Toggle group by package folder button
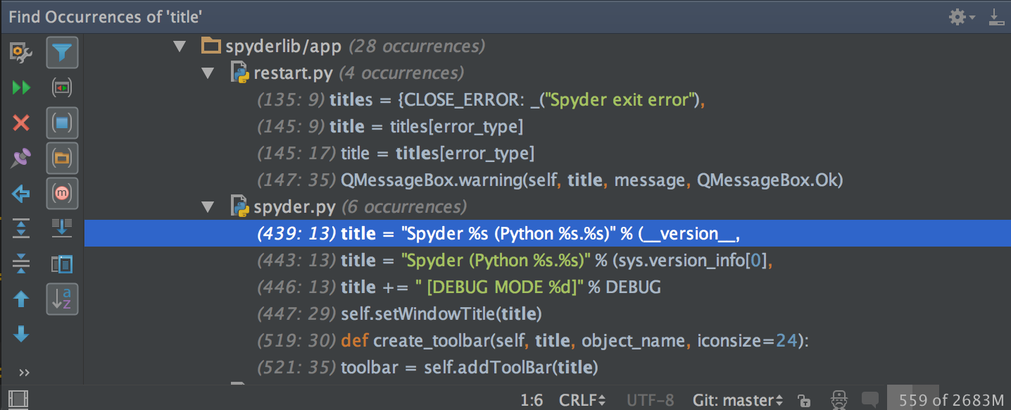This screenshot has height=410, width=1011. tap(62, 159)
